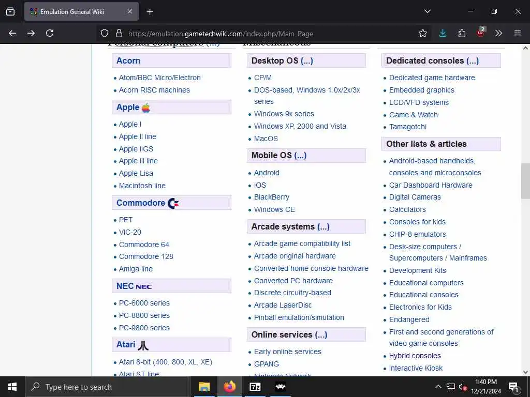Click the NEC logo icon

[144, 286]
